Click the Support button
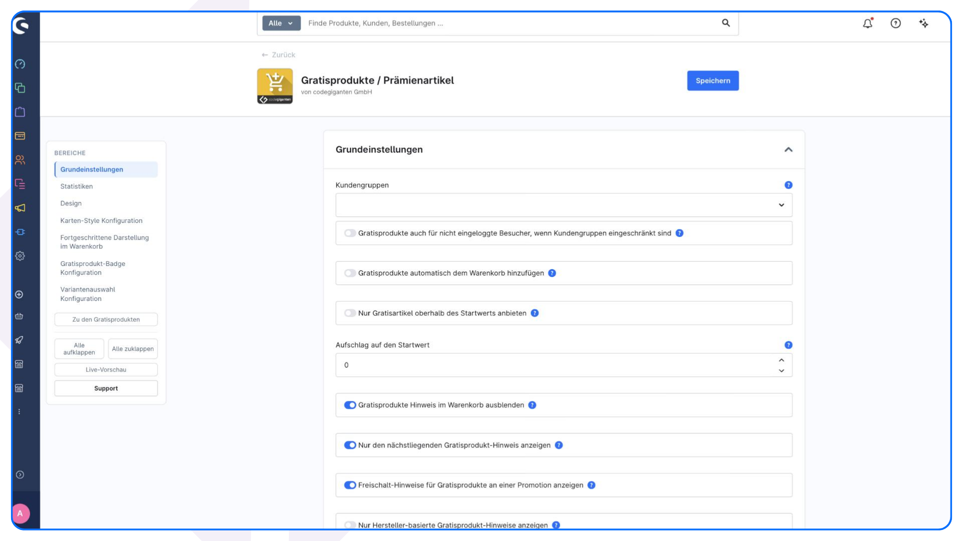The image size is (963, 541). (106, 388)
